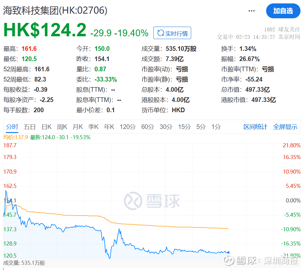The height and width of the screenshot is (270, 307).
Task: Click the 每手股数 value 200
Action: click(39, 110)
